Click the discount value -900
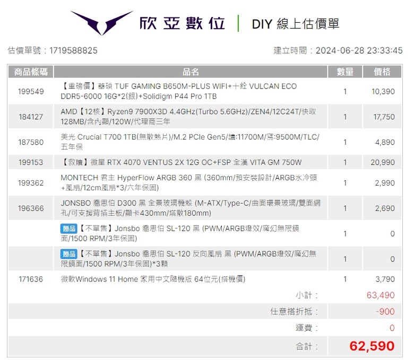Viewport: 414px width, 360px height. coord(385,311)
